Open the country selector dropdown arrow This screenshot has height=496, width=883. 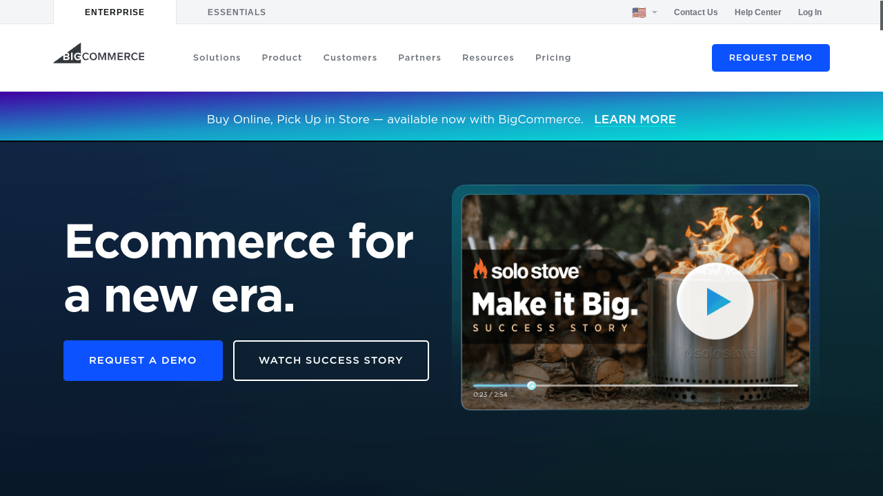(x=655, y=12)
